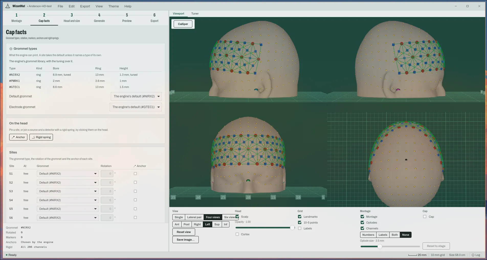Tick the anchor checkbox for site S1

[x=135, y=174]
